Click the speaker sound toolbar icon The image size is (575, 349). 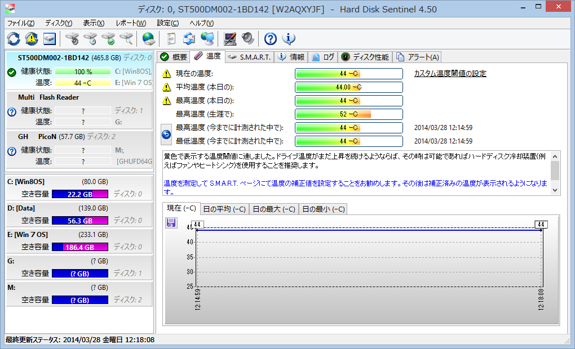click(248, 38)
